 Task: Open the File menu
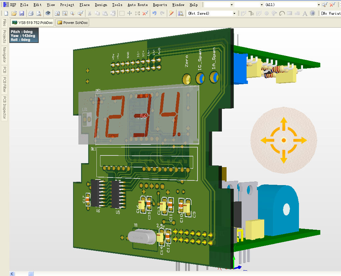pyautogui.click(x=24, y=5)
